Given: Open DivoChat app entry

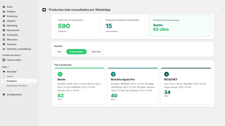Looking at the screenshot, I should (x=12, y=72).
